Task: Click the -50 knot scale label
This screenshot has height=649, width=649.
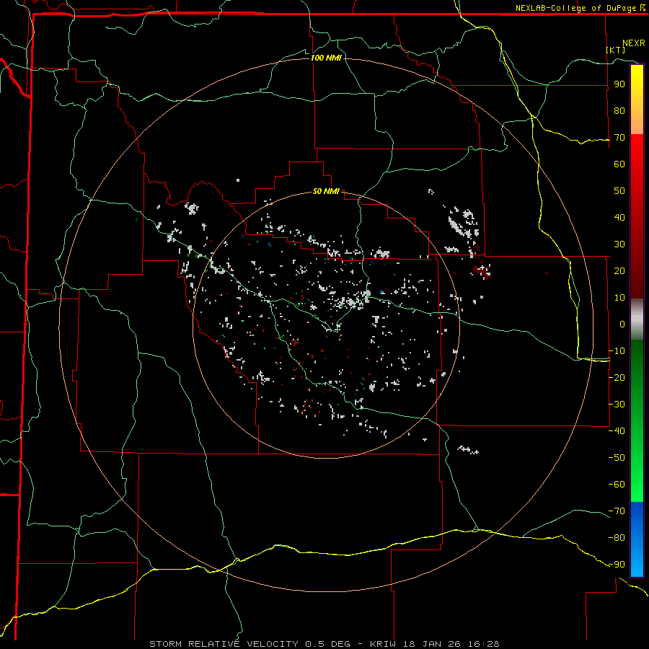Action: click(617, 458)
